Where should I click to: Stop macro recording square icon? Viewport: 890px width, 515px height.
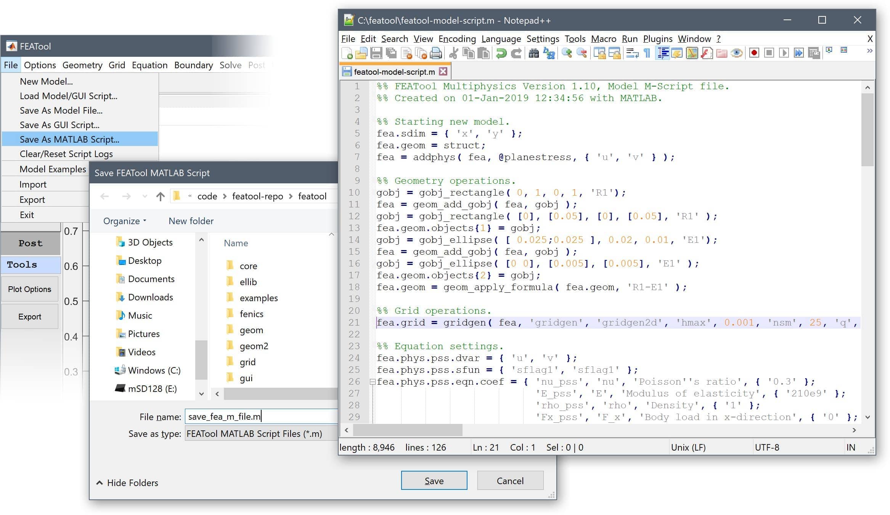769,53
